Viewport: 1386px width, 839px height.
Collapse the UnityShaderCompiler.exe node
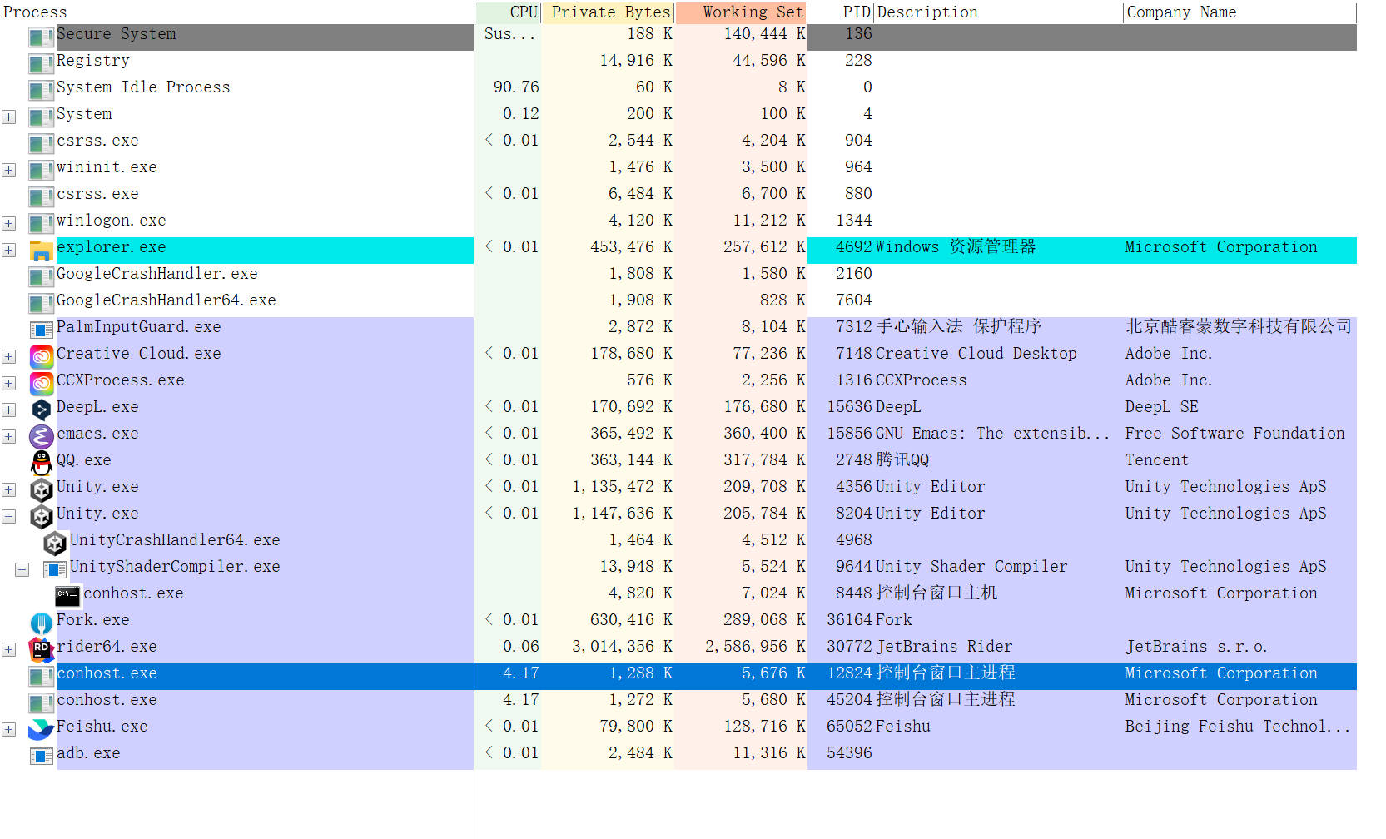click(22, 569)
